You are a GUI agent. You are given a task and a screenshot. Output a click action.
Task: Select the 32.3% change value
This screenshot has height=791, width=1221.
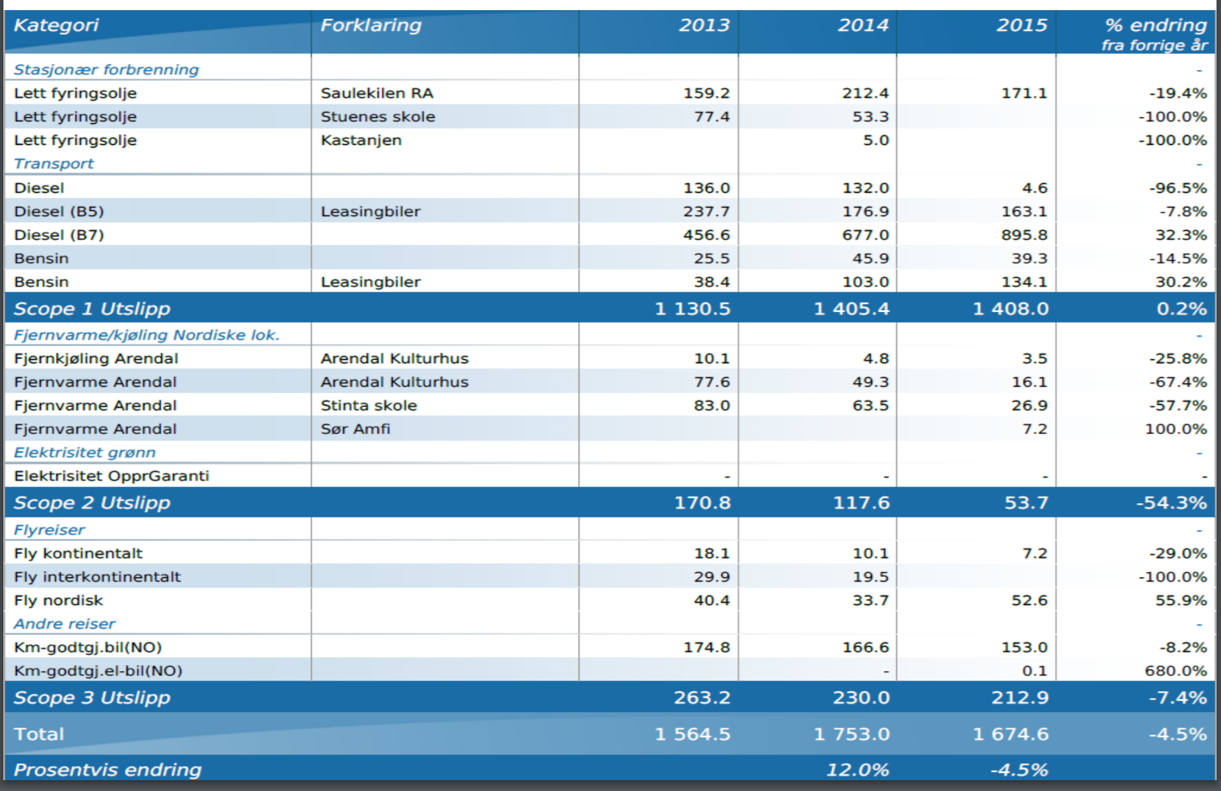(1181, 235)
